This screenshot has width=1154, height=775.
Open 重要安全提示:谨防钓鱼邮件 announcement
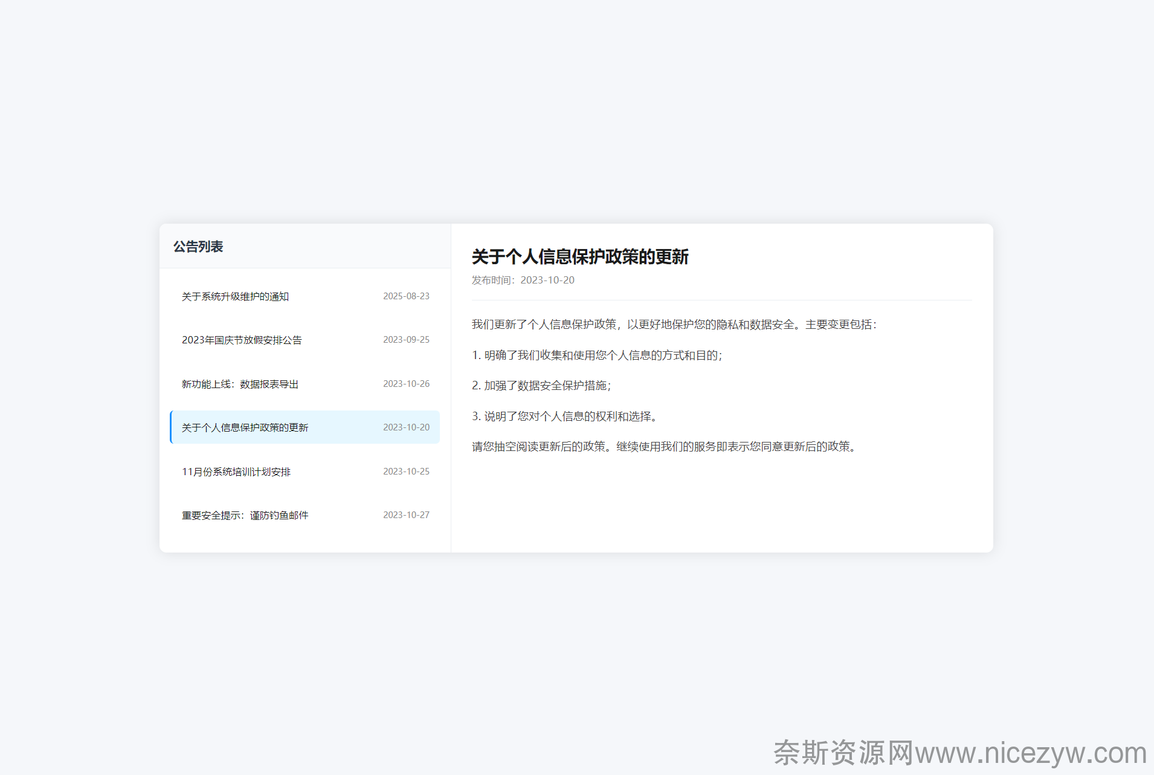245,516
